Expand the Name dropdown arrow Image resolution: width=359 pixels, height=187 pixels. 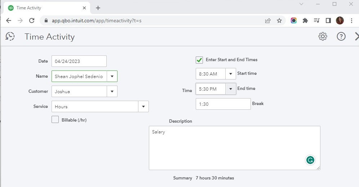[112, 76]
